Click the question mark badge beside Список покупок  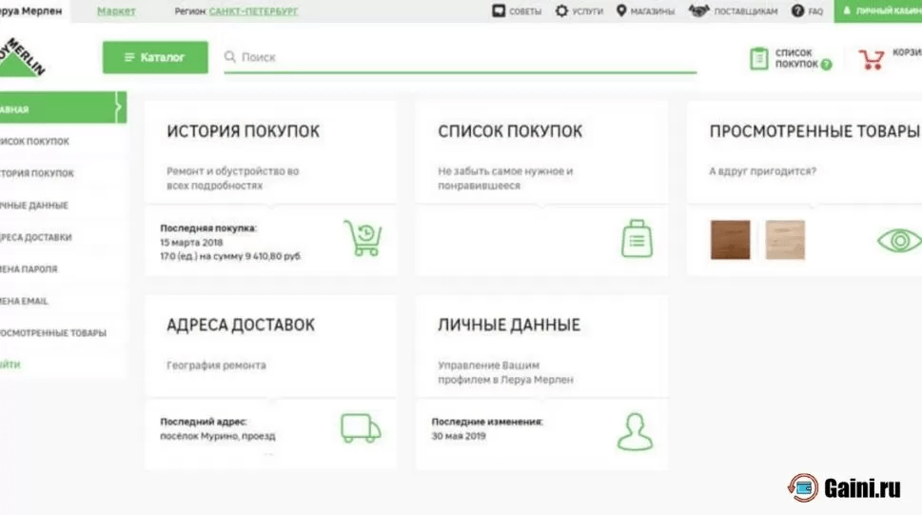[826, 65]
